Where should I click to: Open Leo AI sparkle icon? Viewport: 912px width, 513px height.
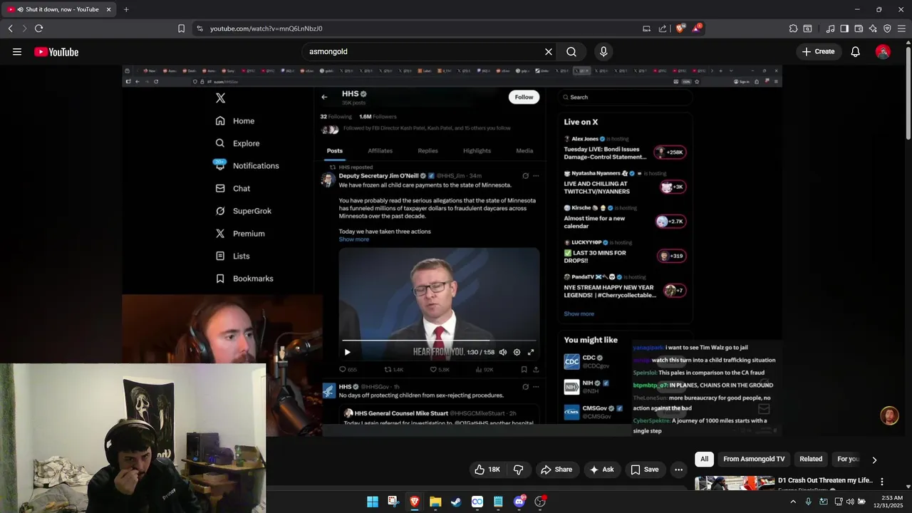[x=873, y=28]
